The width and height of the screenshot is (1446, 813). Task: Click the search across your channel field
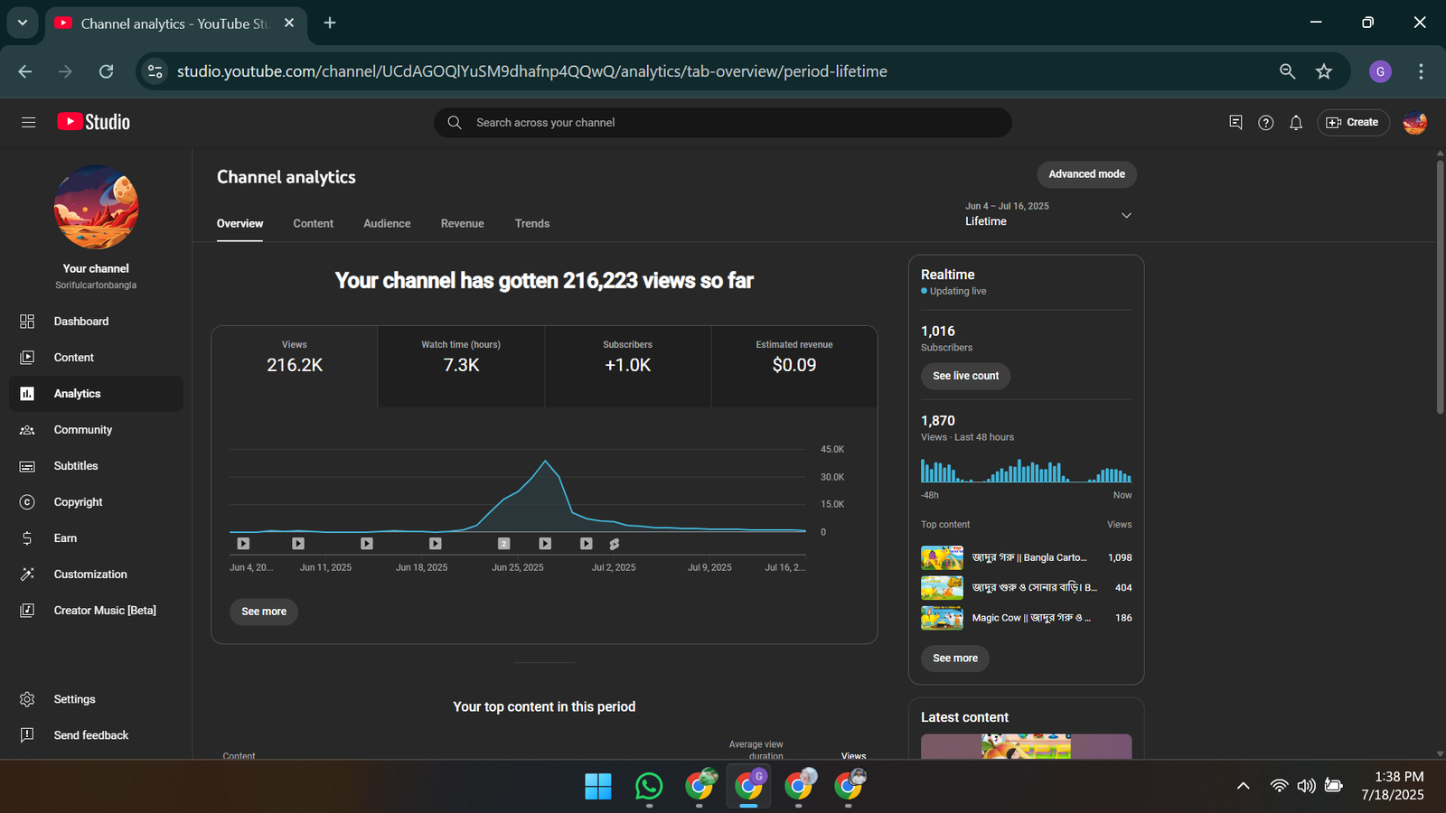(x=723, y=122)
